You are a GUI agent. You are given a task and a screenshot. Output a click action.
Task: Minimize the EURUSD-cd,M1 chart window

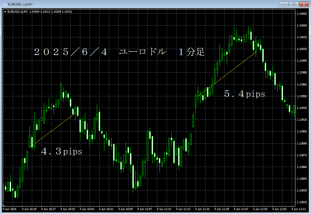(x=284, y=4)
